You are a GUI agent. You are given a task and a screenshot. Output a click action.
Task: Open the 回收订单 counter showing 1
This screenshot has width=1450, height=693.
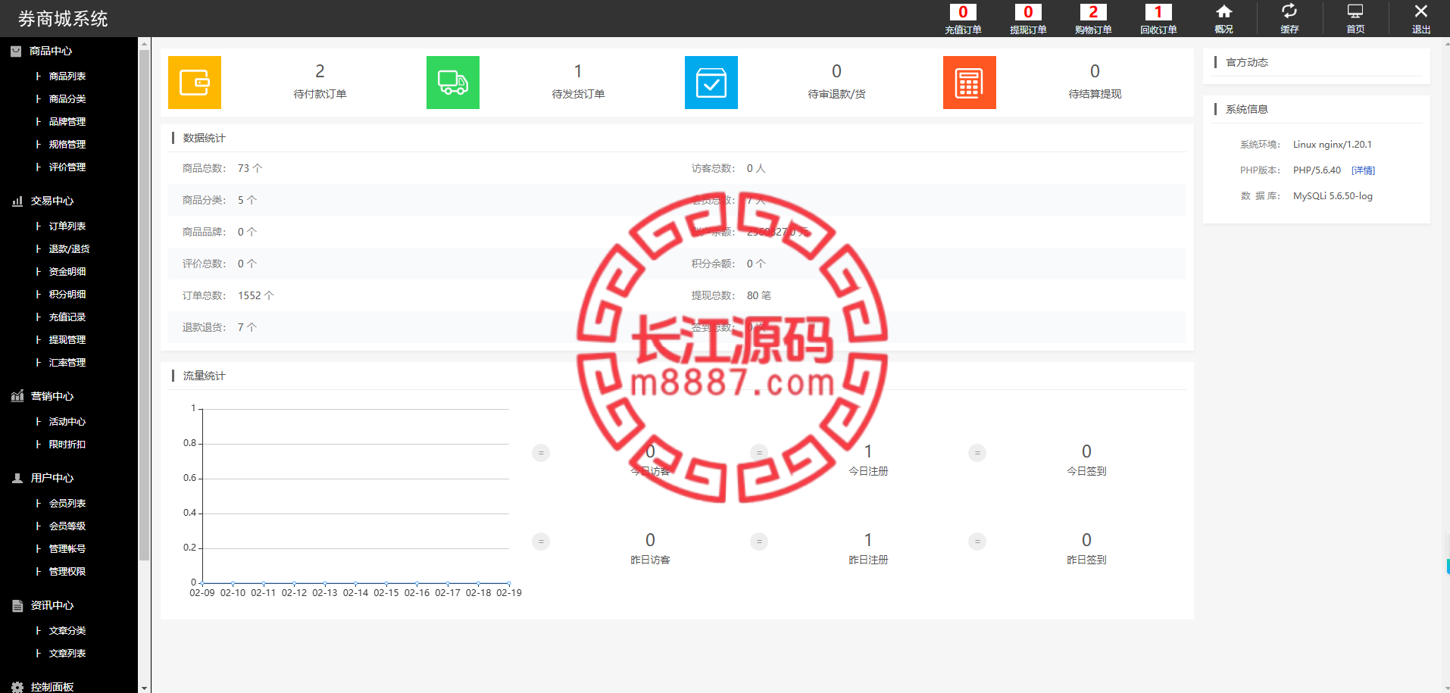point(1158,19)
